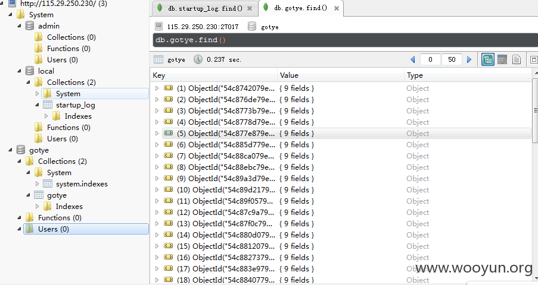The height and width of the screenshot is (285, 538).
Task: Click the Key column header
Action: (x=213, y=75)
